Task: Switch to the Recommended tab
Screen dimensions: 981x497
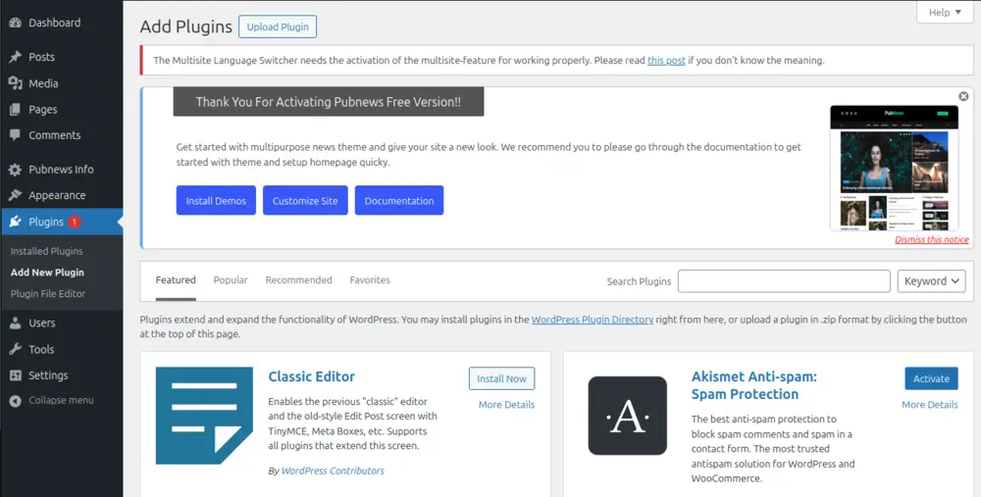Action: pos(298,280)
